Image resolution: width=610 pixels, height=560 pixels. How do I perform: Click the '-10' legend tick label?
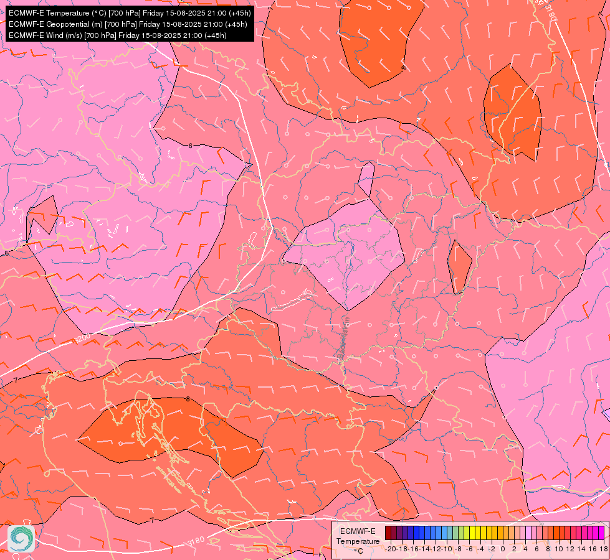pyautogui.click(x=447, y=549)
